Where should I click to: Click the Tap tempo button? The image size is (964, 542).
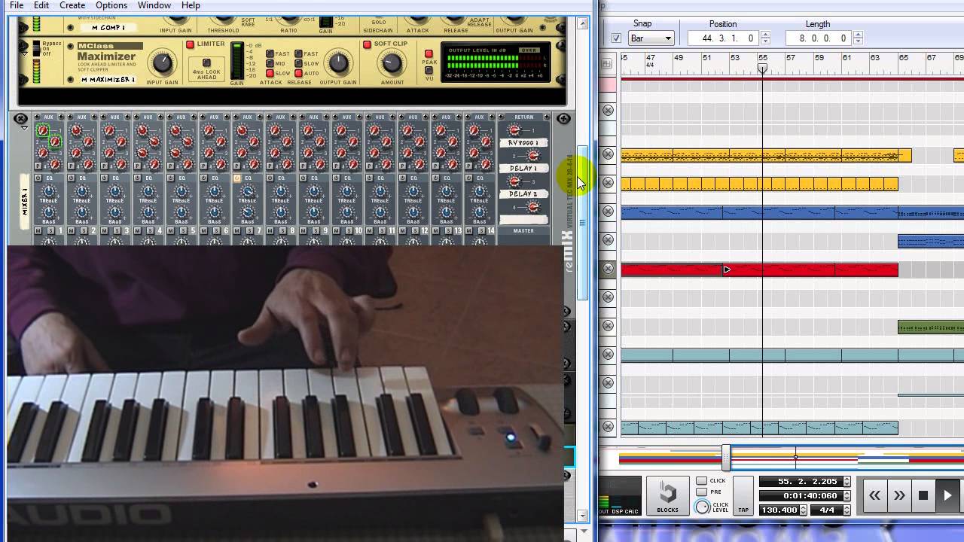pos(743,496)
